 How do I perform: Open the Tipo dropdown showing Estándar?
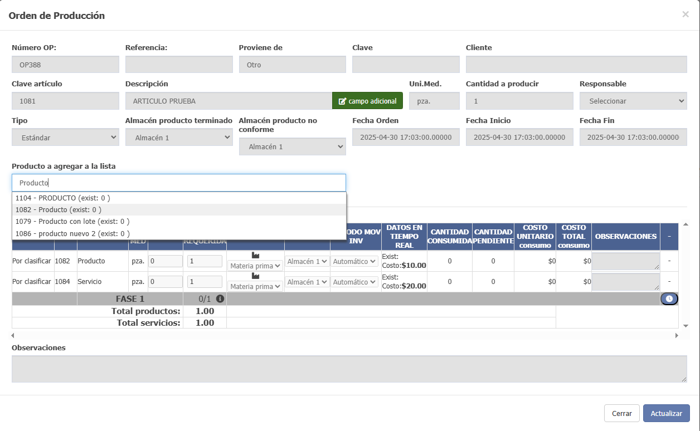pyautogui.click(x=65, y=137)
